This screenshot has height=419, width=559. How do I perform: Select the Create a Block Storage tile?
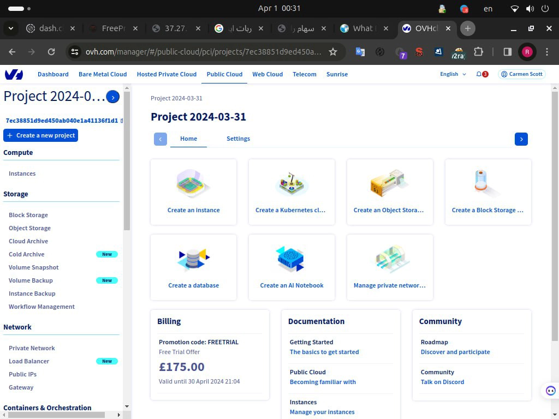pyautogui.click(x=487, y=192)
